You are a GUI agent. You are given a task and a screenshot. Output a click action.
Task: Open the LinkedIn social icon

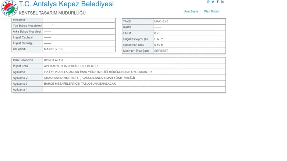coord(222,2)
